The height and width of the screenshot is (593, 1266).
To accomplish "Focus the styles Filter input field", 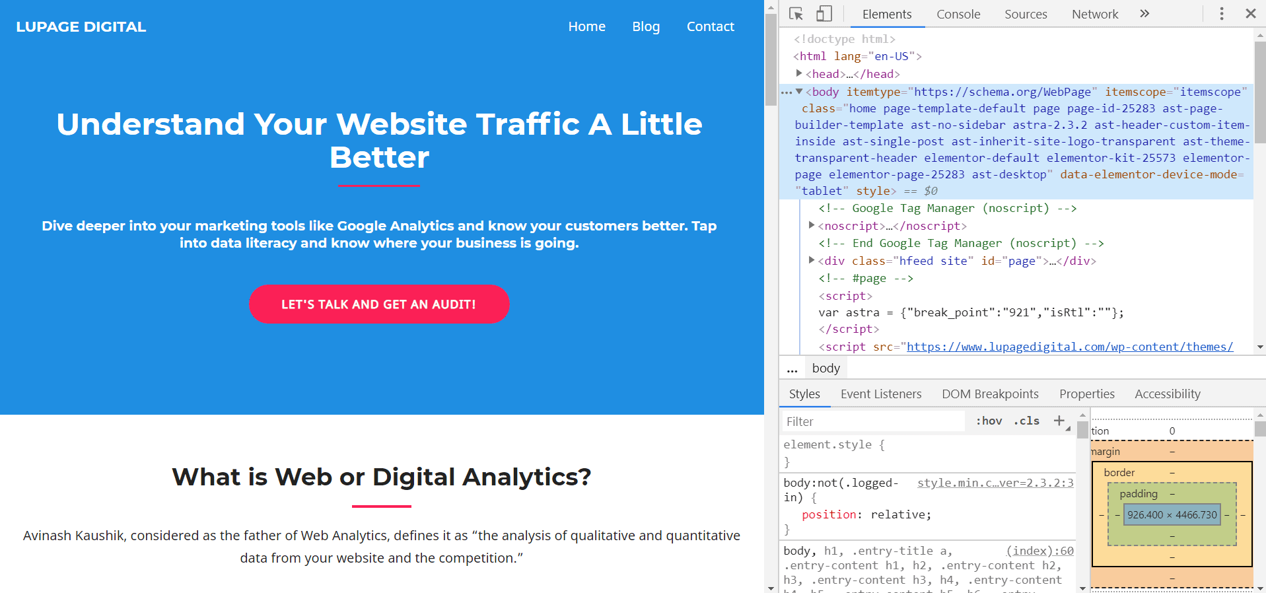I will tap(873, 421).
